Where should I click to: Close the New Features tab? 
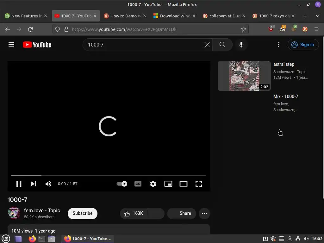pyautogui.click(x=46, y=16)
